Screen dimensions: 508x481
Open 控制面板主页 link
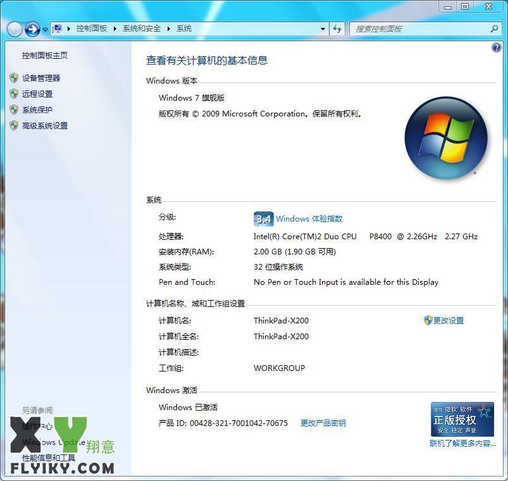45,56
